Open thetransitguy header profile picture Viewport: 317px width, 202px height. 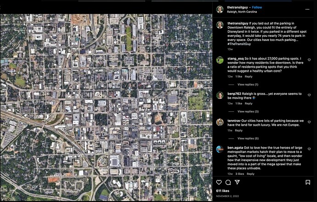click(x=220, y=9)
